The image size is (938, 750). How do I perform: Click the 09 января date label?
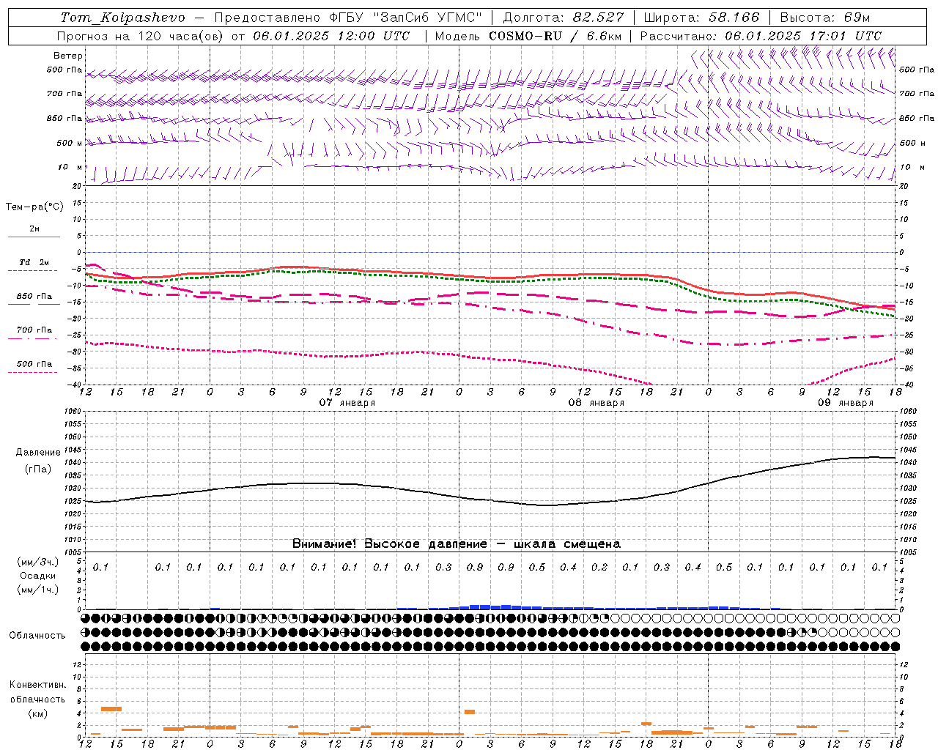click(845, 402)
